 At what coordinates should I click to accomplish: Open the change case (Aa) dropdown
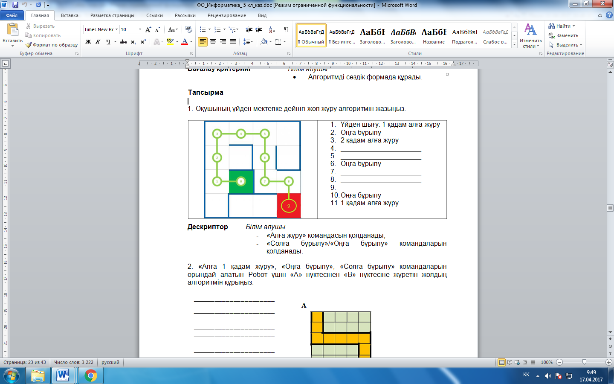coord(173,29)
